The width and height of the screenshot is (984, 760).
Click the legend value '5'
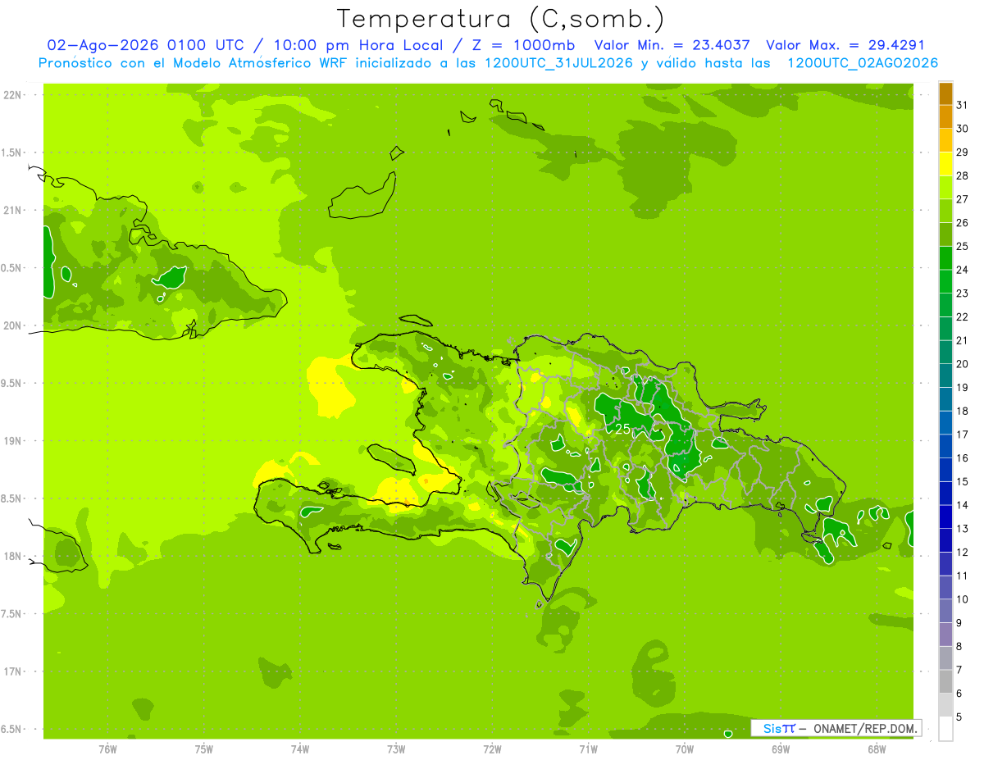click(959, 717)
